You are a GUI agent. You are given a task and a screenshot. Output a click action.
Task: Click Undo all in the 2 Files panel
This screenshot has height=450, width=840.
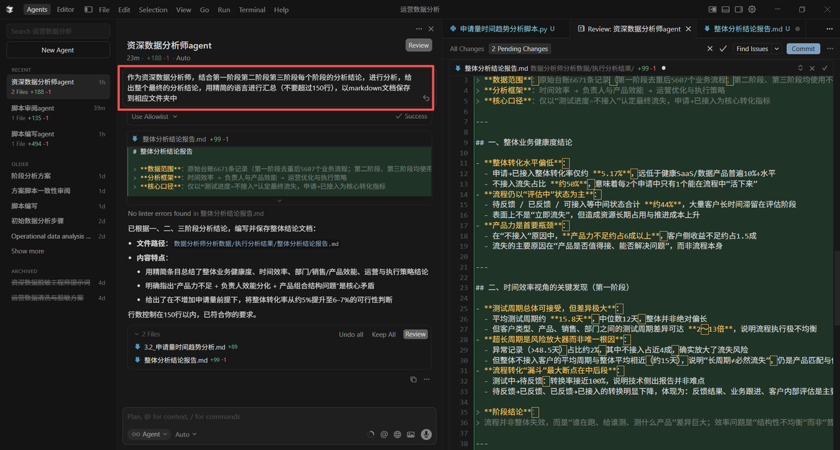point(351,334)
